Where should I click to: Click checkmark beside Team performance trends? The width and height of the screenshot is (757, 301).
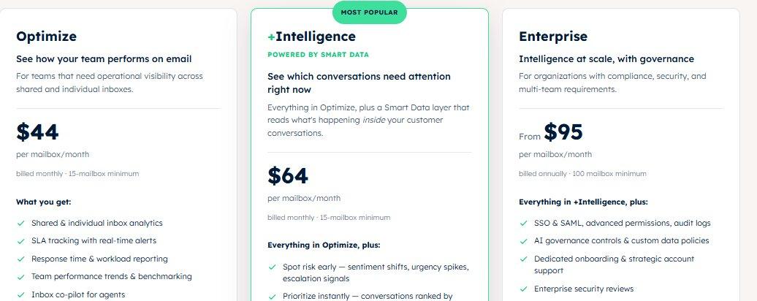(x=20, y=277)
